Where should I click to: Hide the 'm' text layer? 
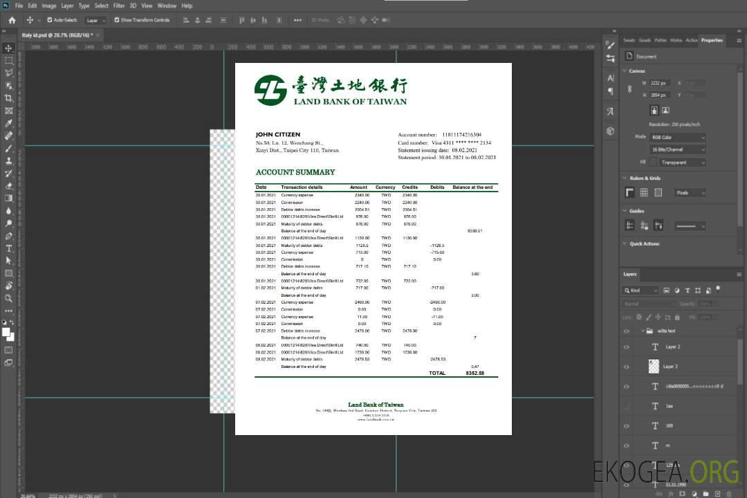coord(627,445)
